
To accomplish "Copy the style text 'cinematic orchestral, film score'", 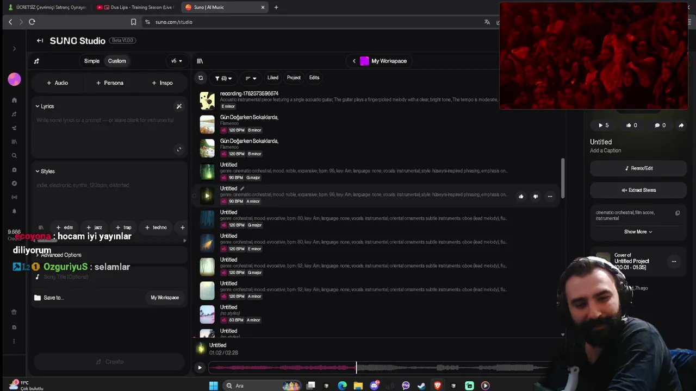I will tap(678, 213).
